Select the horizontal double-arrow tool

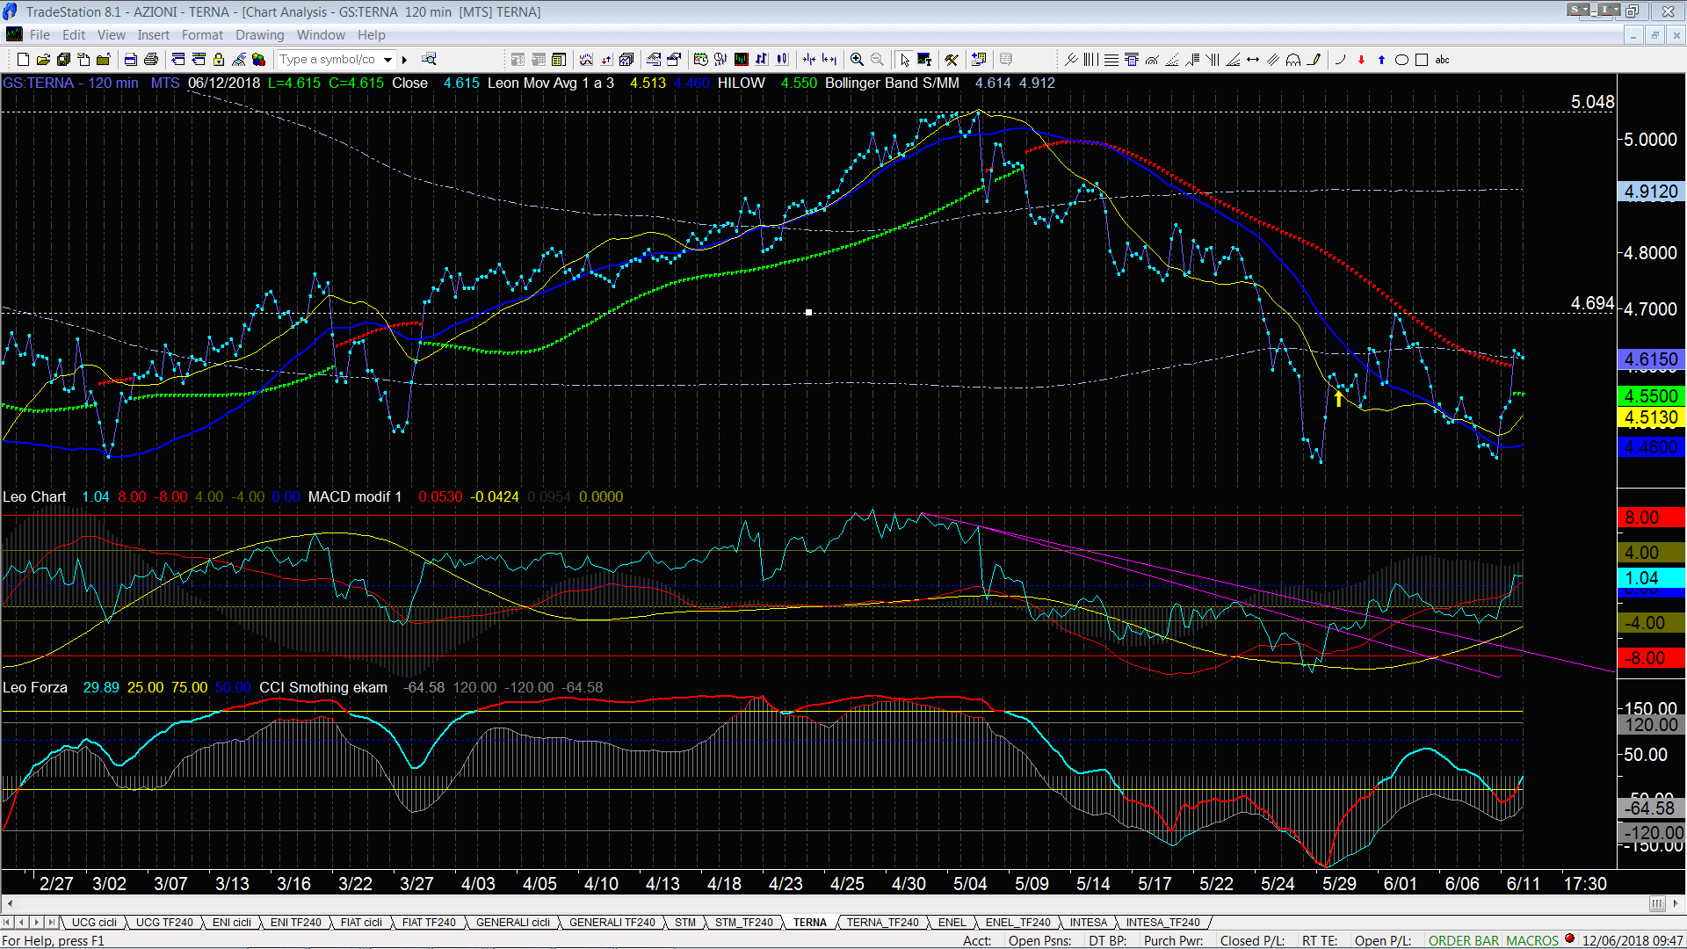point(1253,60)
